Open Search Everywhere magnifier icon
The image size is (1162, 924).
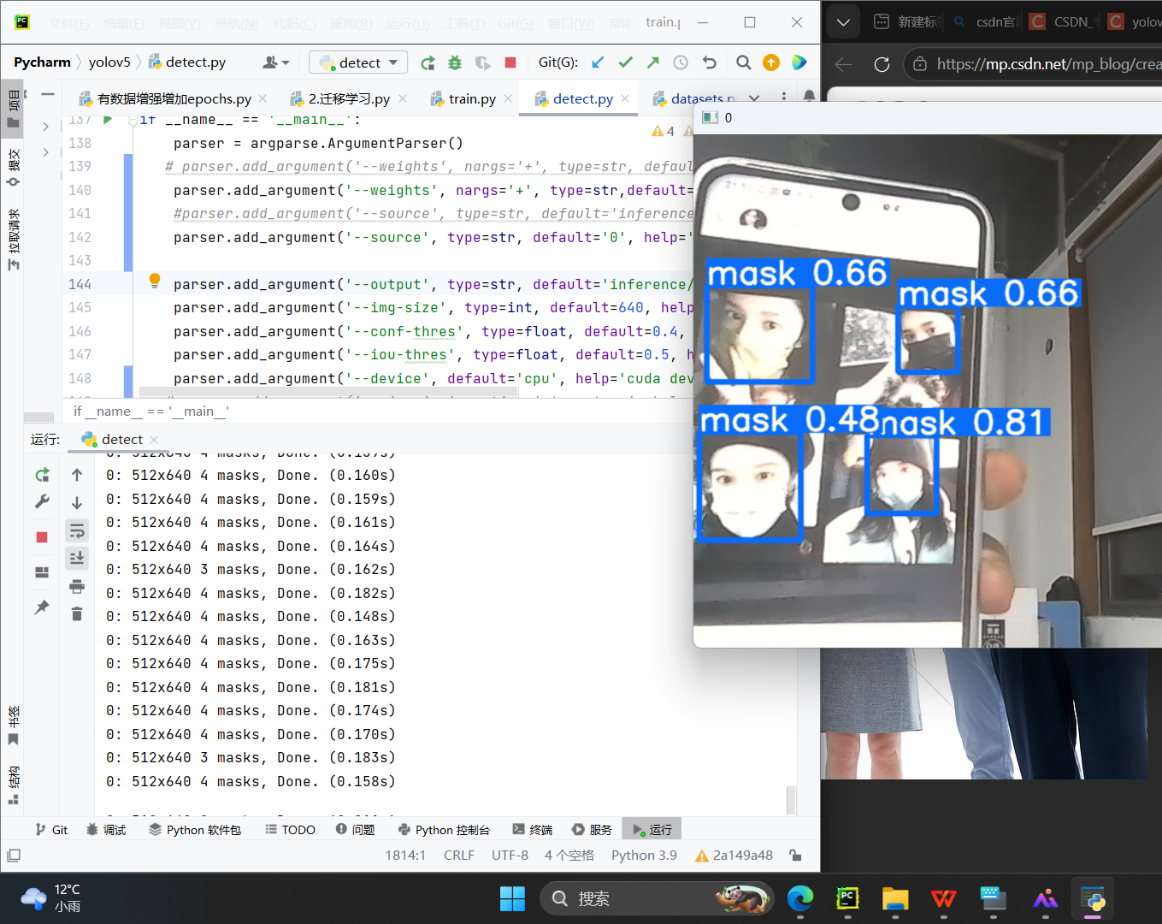744,62
